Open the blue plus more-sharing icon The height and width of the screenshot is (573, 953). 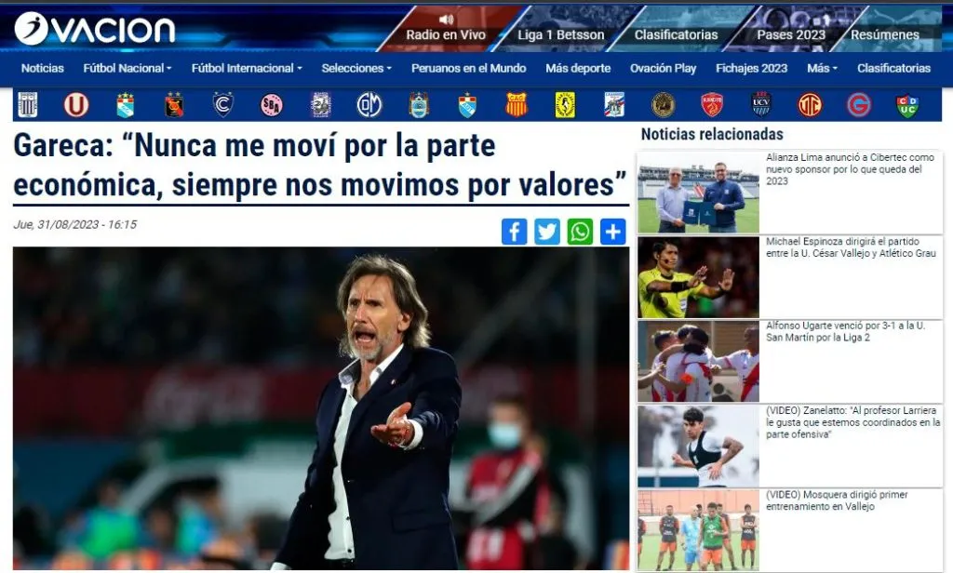612,232
